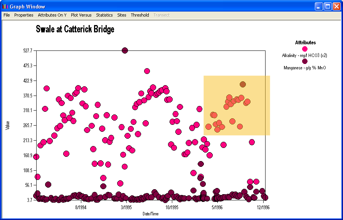Click the 108.5 y-axis value

[28, 170]
